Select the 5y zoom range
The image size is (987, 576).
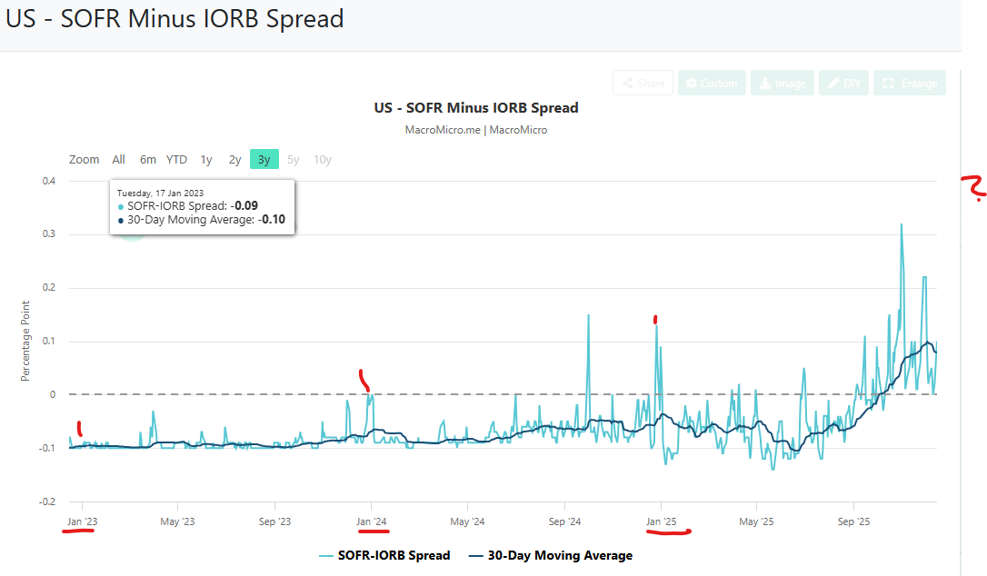[293, 160]
